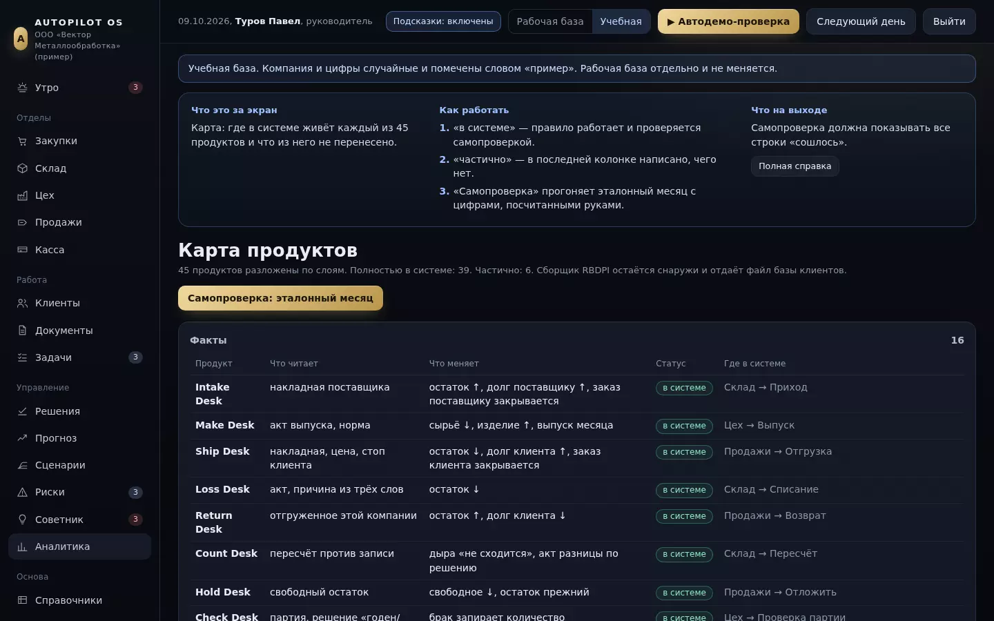
Task: Go to Закупки in the sidebar
Action: (x=79, y=141)
